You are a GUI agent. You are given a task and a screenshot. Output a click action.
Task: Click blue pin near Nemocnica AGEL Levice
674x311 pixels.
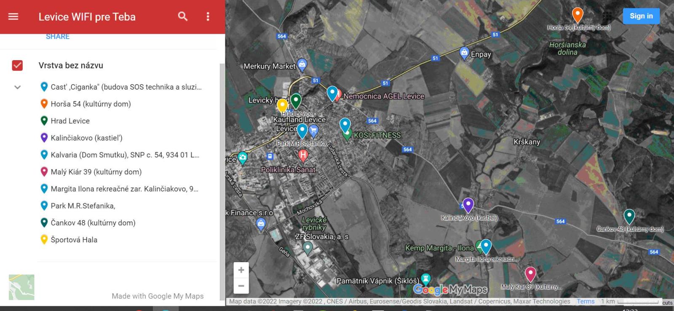coord(332,93)
